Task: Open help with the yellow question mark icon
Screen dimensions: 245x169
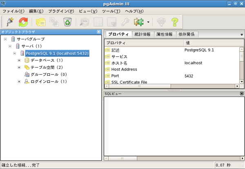Action: click(175, 22)
